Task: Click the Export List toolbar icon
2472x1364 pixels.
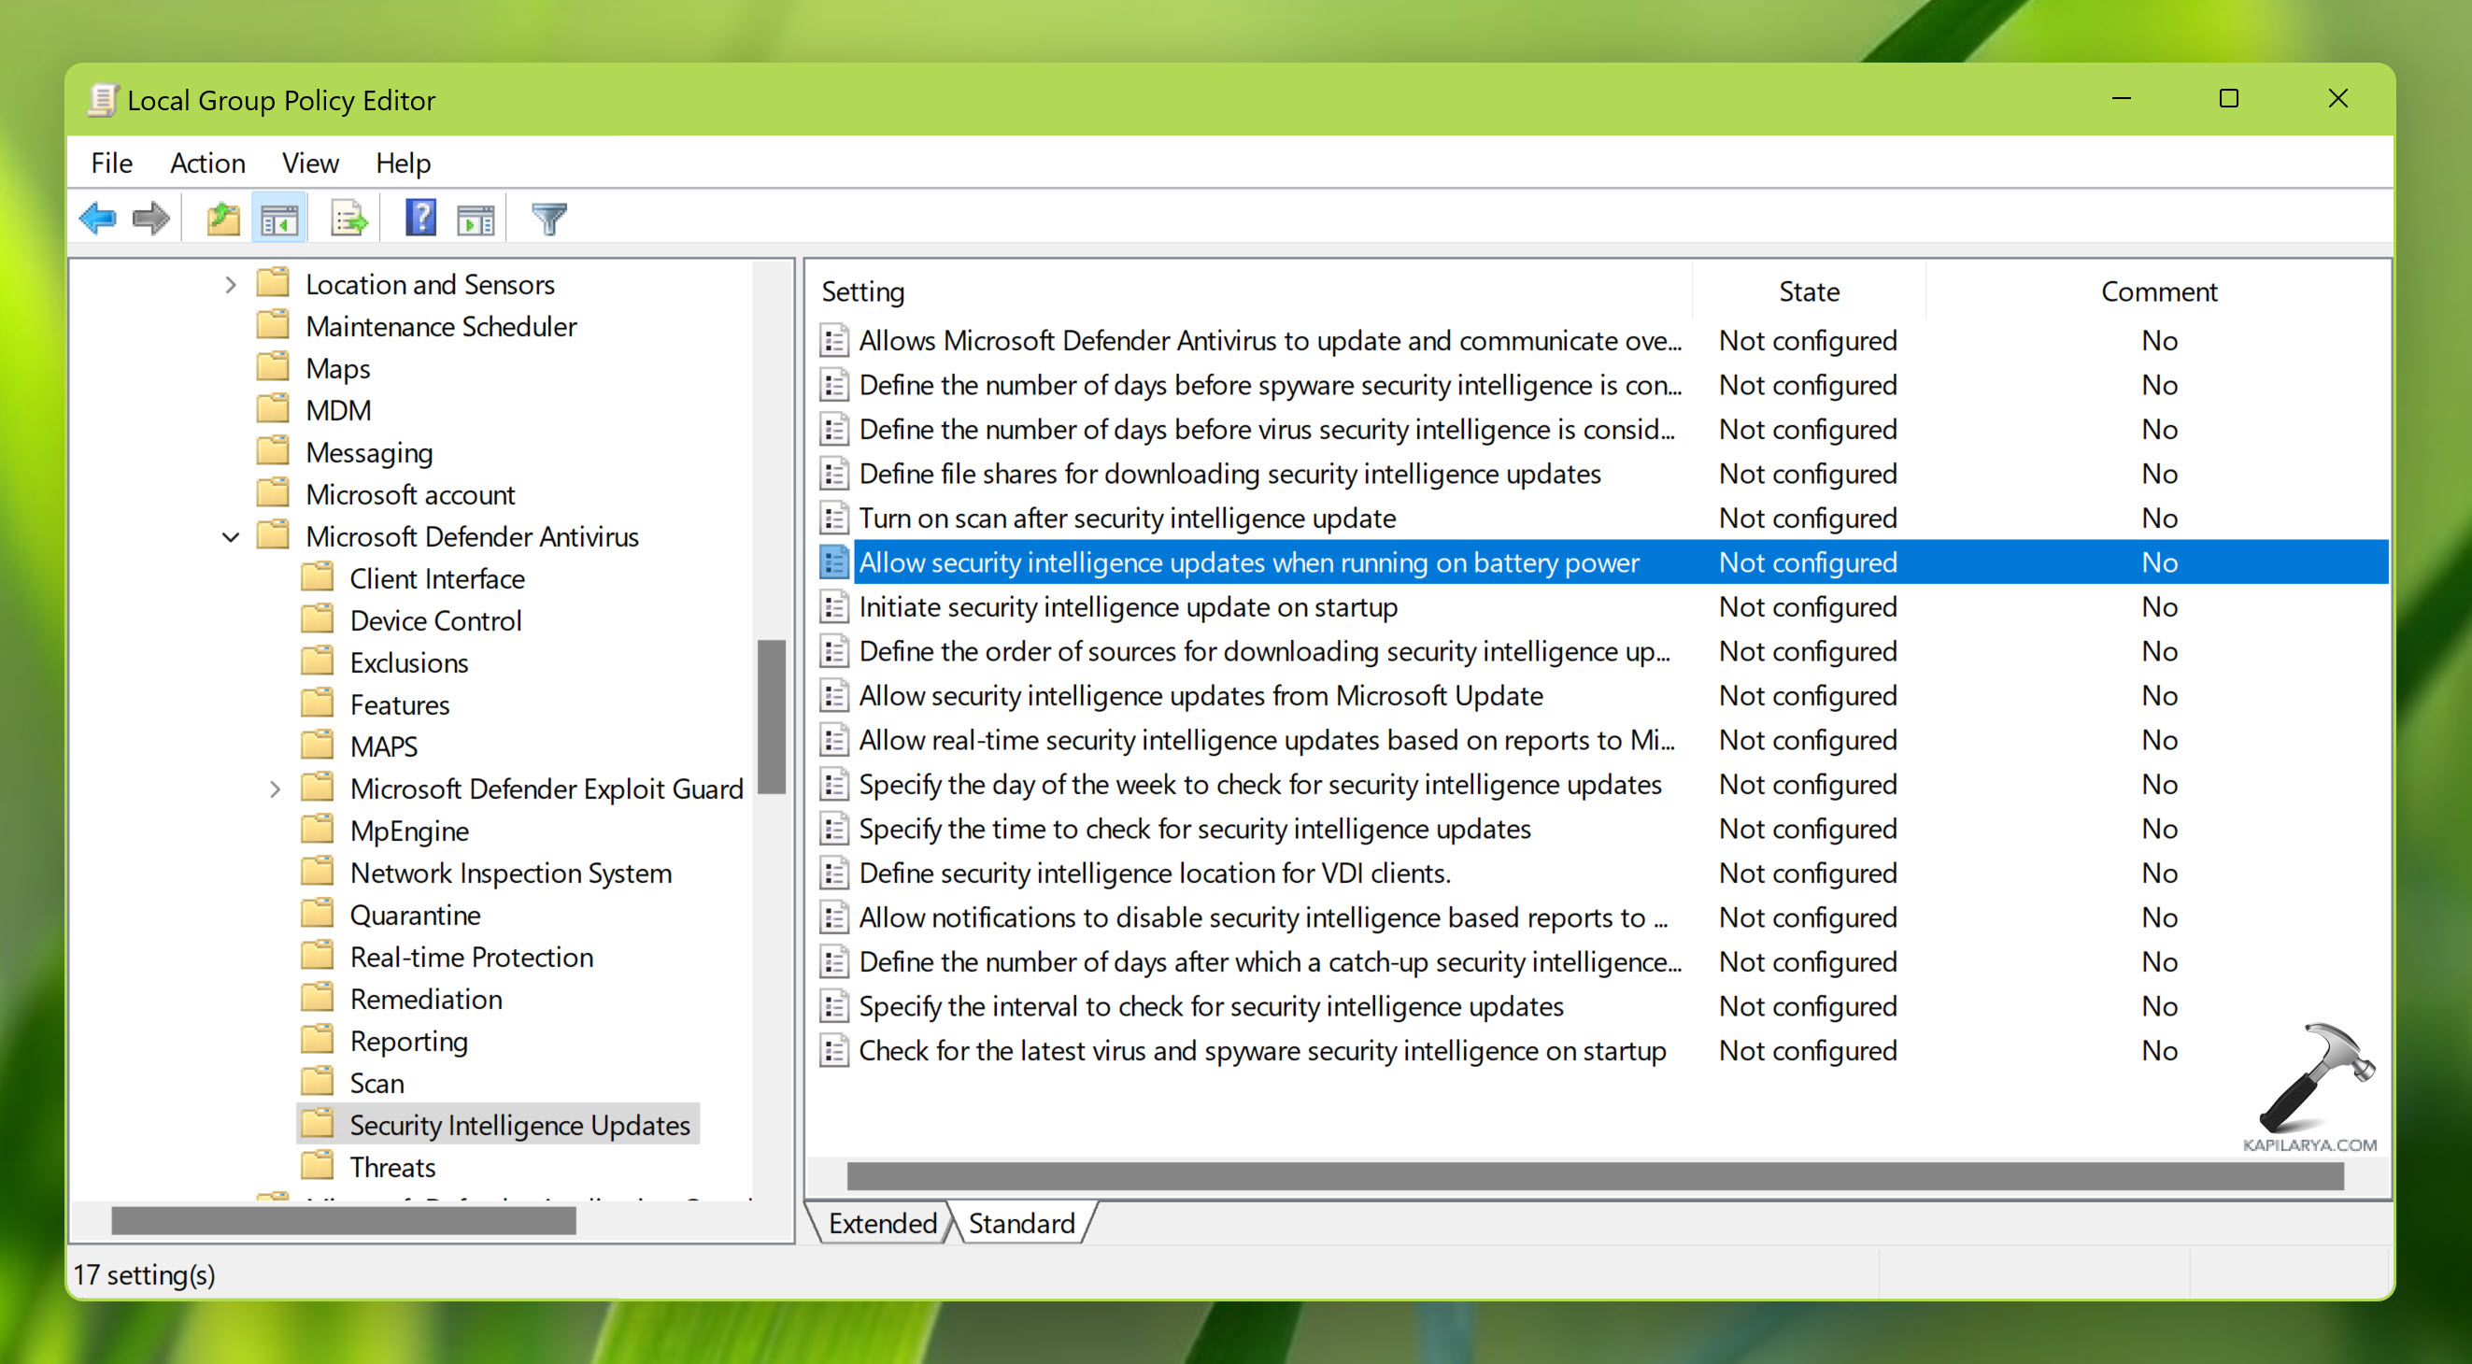Action: [348, 219]
